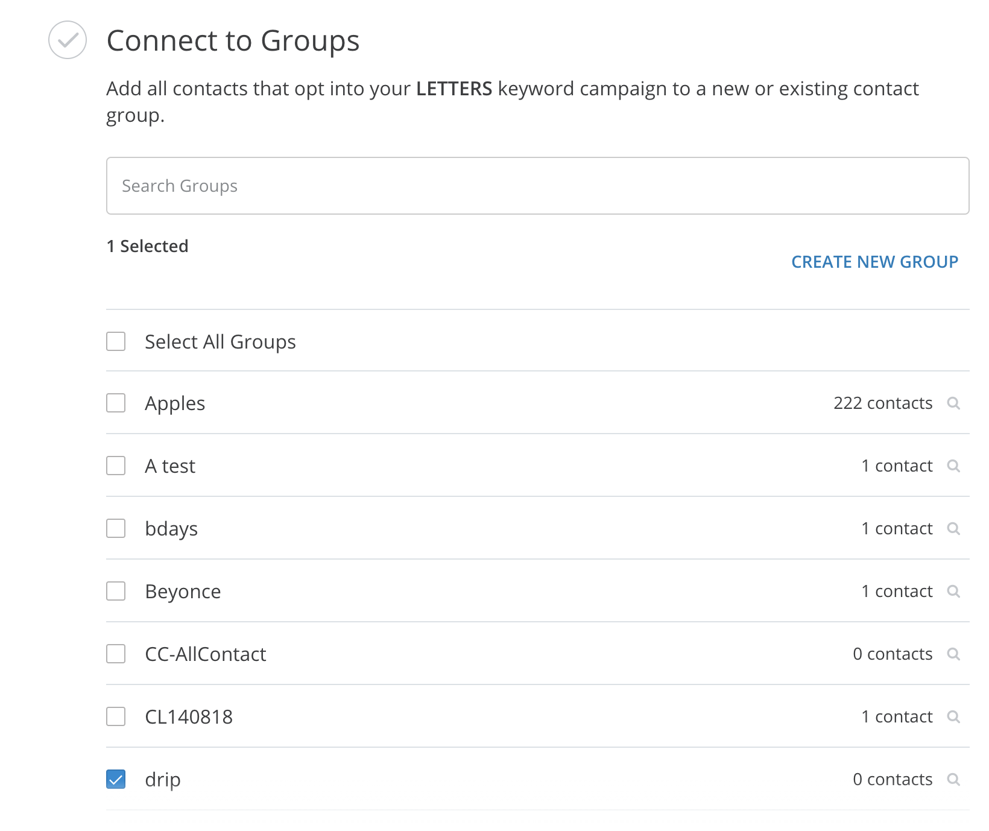The height and width of the screenshot is (831, 989).
Task: Toggle the A test group checkbox
Action: [x=116, y=466]
